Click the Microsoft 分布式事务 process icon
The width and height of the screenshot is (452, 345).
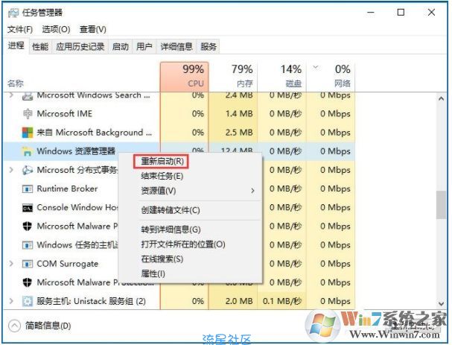click(x=28, y=170)
